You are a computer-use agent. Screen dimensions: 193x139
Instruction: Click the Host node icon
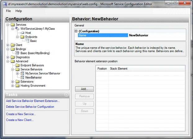[x=23, y=33]
